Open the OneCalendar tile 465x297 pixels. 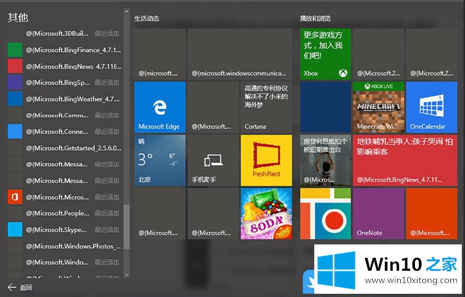click(x=432, y=107)
